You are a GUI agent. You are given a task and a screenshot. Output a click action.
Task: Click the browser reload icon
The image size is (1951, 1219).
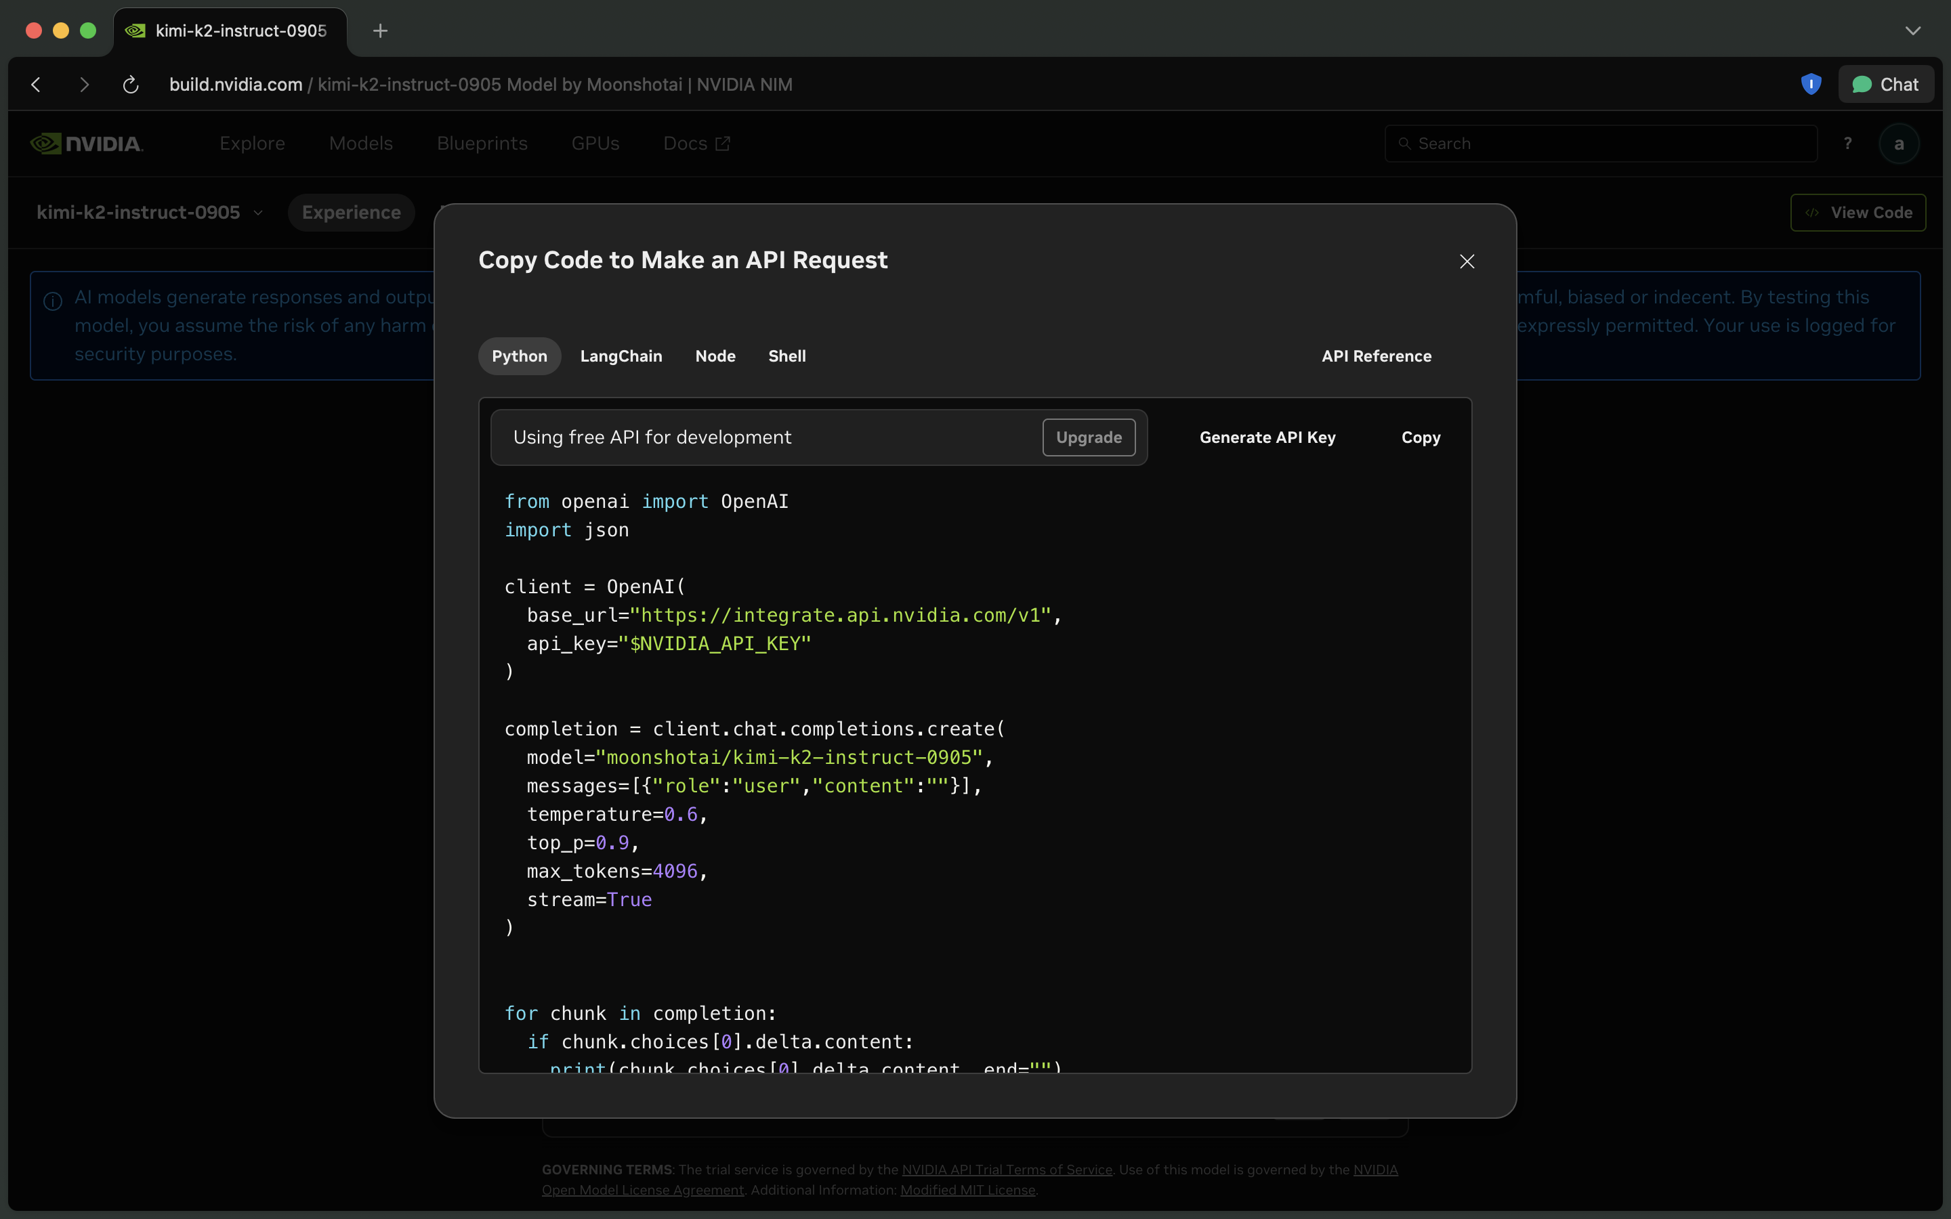click(x=131, y=85)
